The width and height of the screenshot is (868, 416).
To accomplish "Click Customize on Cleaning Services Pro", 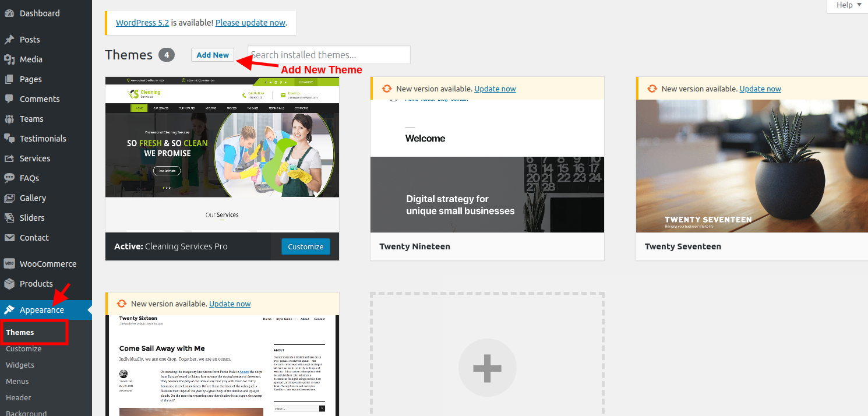I will coord(306,246).
